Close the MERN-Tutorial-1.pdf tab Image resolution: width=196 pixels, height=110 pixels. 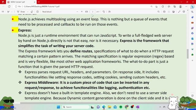(35, 2)
